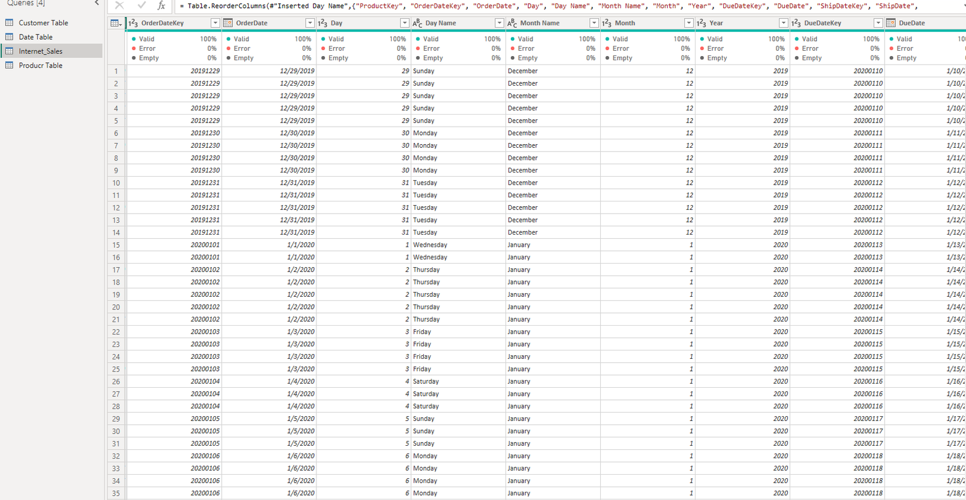
Task: Click Day Name cell Wednesday in row 15
Action: click(x=458, y=245)
